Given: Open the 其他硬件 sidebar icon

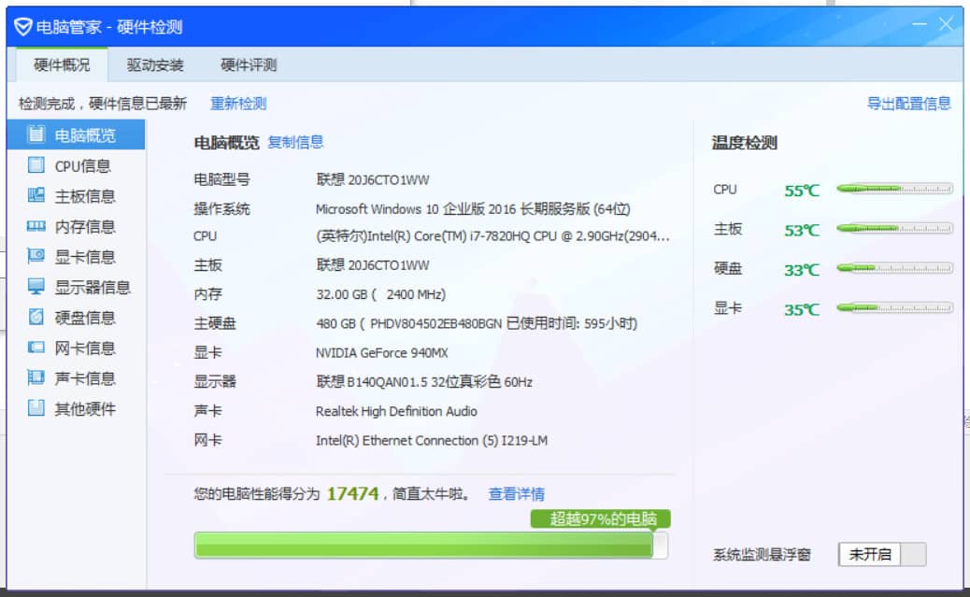Looking at the screenshot, I should (36, 407).
